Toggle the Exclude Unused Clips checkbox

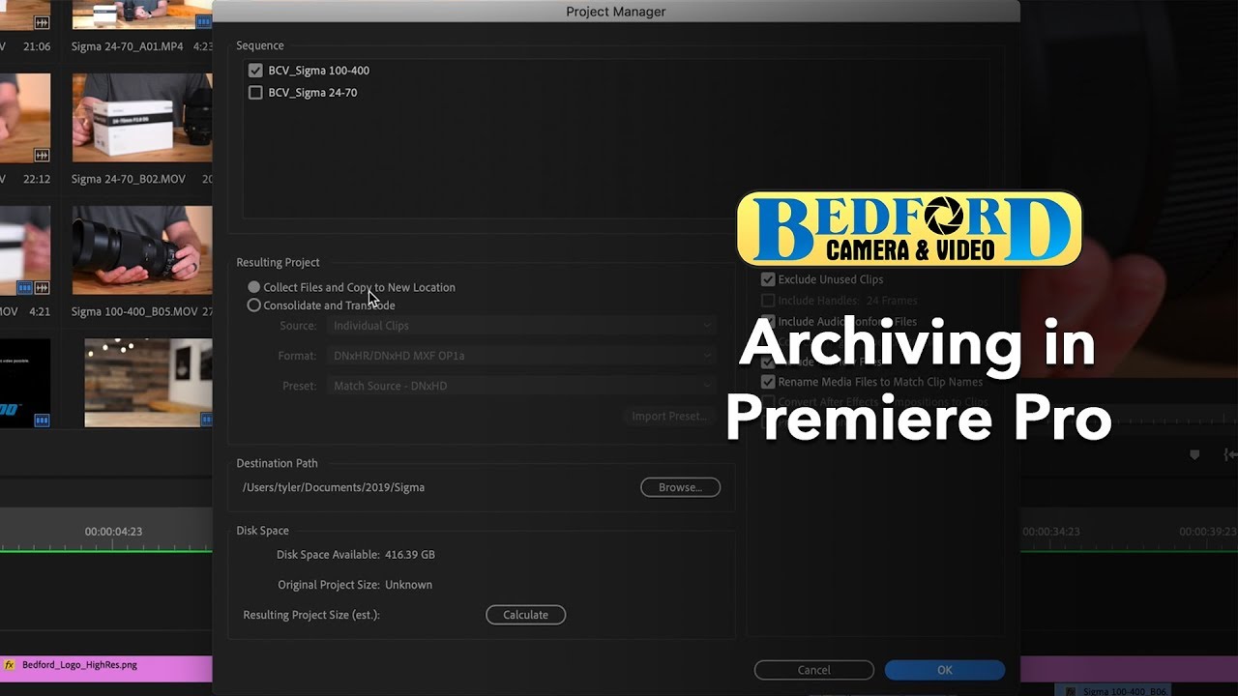(768, 279)
